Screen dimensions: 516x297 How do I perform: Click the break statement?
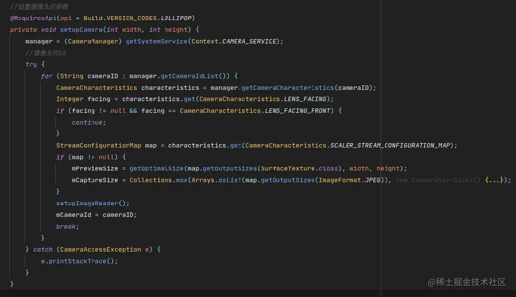tap(66, 227)
